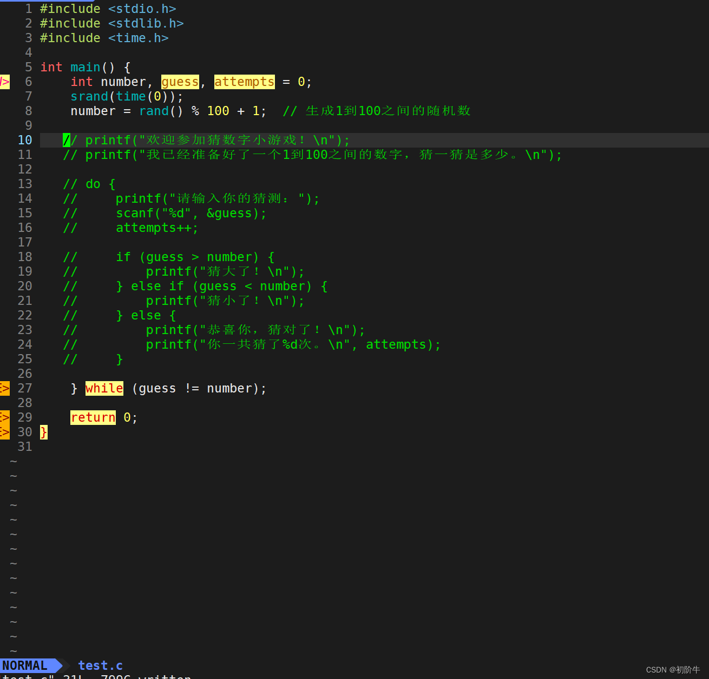Screen dimensions: 709x679
Task: Click the test.c filename in status line
Action: click(100, 665)
